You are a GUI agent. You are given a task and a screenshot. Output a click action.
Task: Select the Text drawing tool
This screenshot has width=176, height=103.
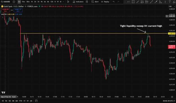[x=170, y=2]
